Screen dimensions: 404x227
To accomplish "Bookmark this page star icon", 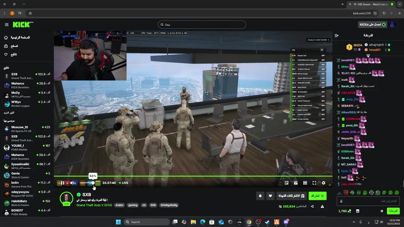I will tap(30, 13).
